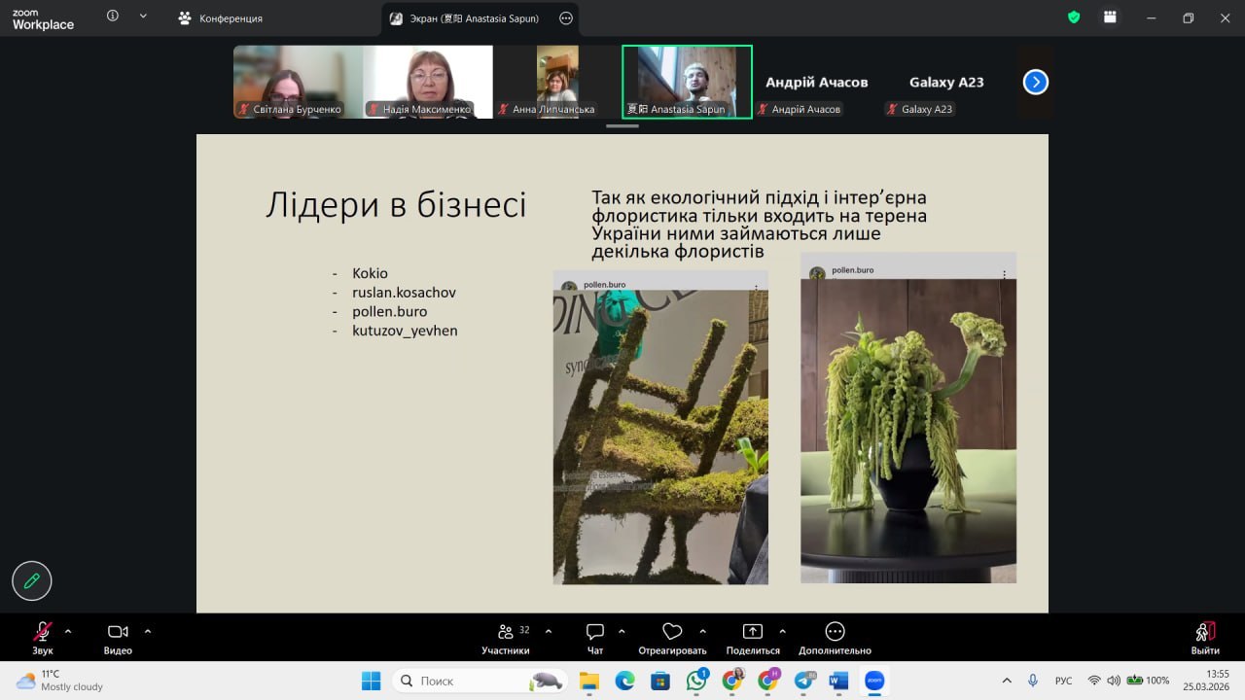1245x700 pixels.
Task: Open the meeting info icon
Action: pyautogui.click(x=113, y=17)
